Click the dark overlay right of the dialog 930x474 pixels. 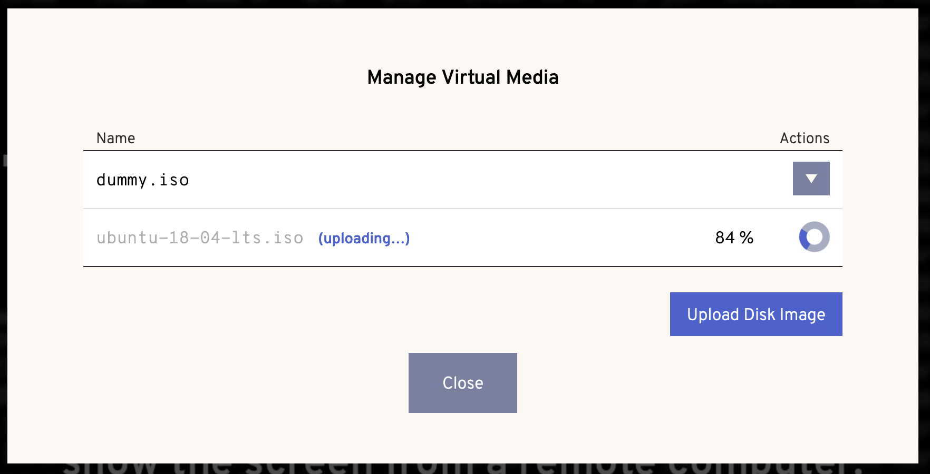[x=924, y=237]
